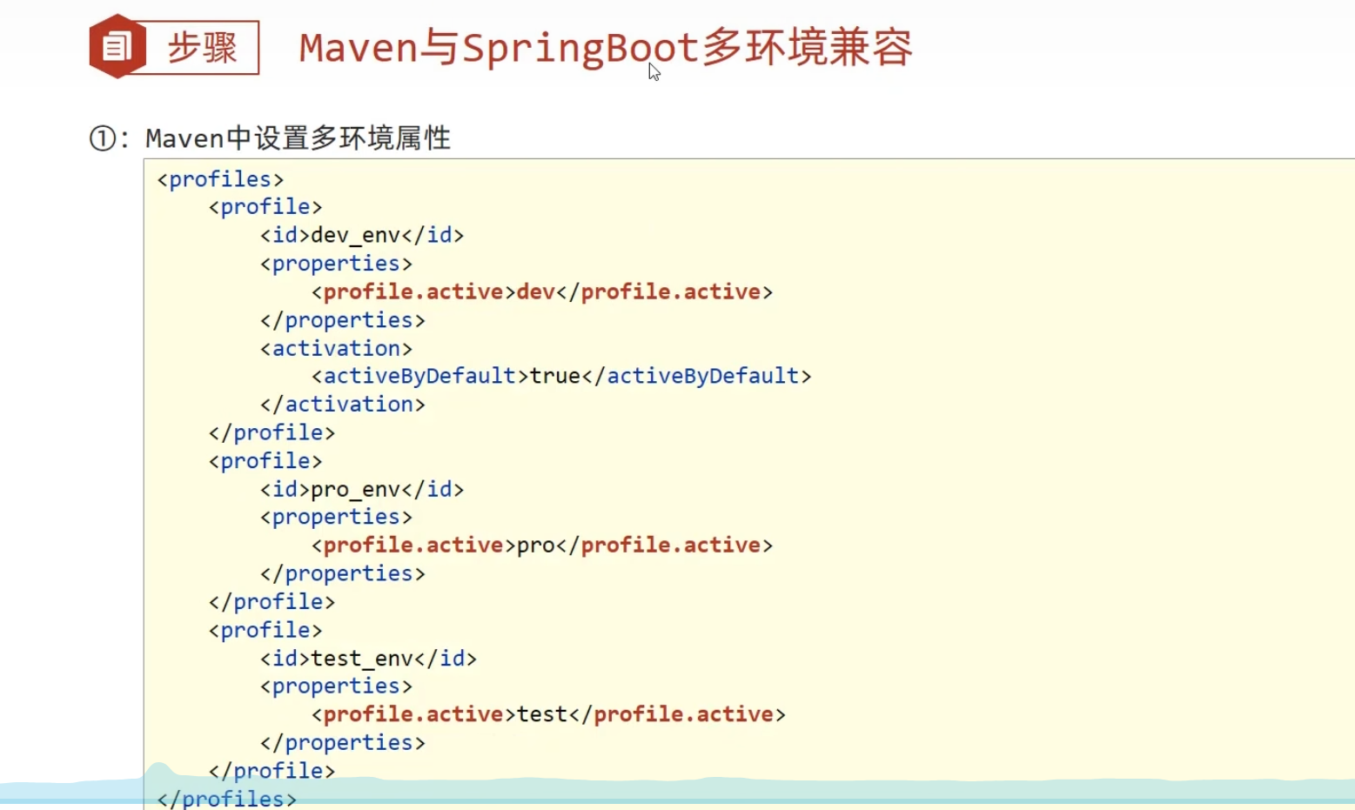
Task: Click the profile.active test property line
Action: pyautogui.click(x=548, y=714)
